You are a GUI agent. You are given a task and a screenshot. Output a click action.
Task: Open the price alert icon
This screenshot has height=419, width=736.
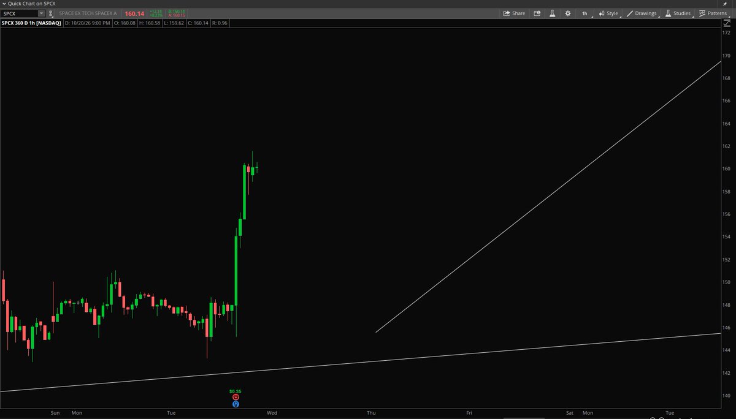click(x=537, y=13)
